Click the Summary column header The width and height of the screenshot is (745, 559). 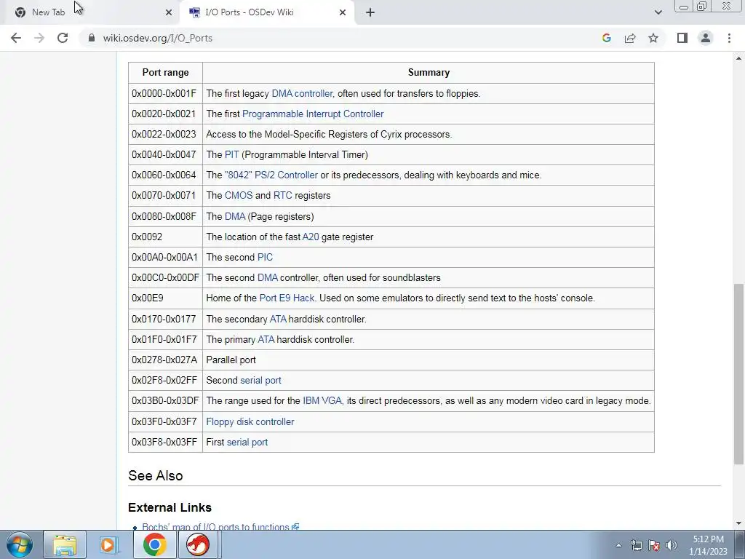pos(429,73)
